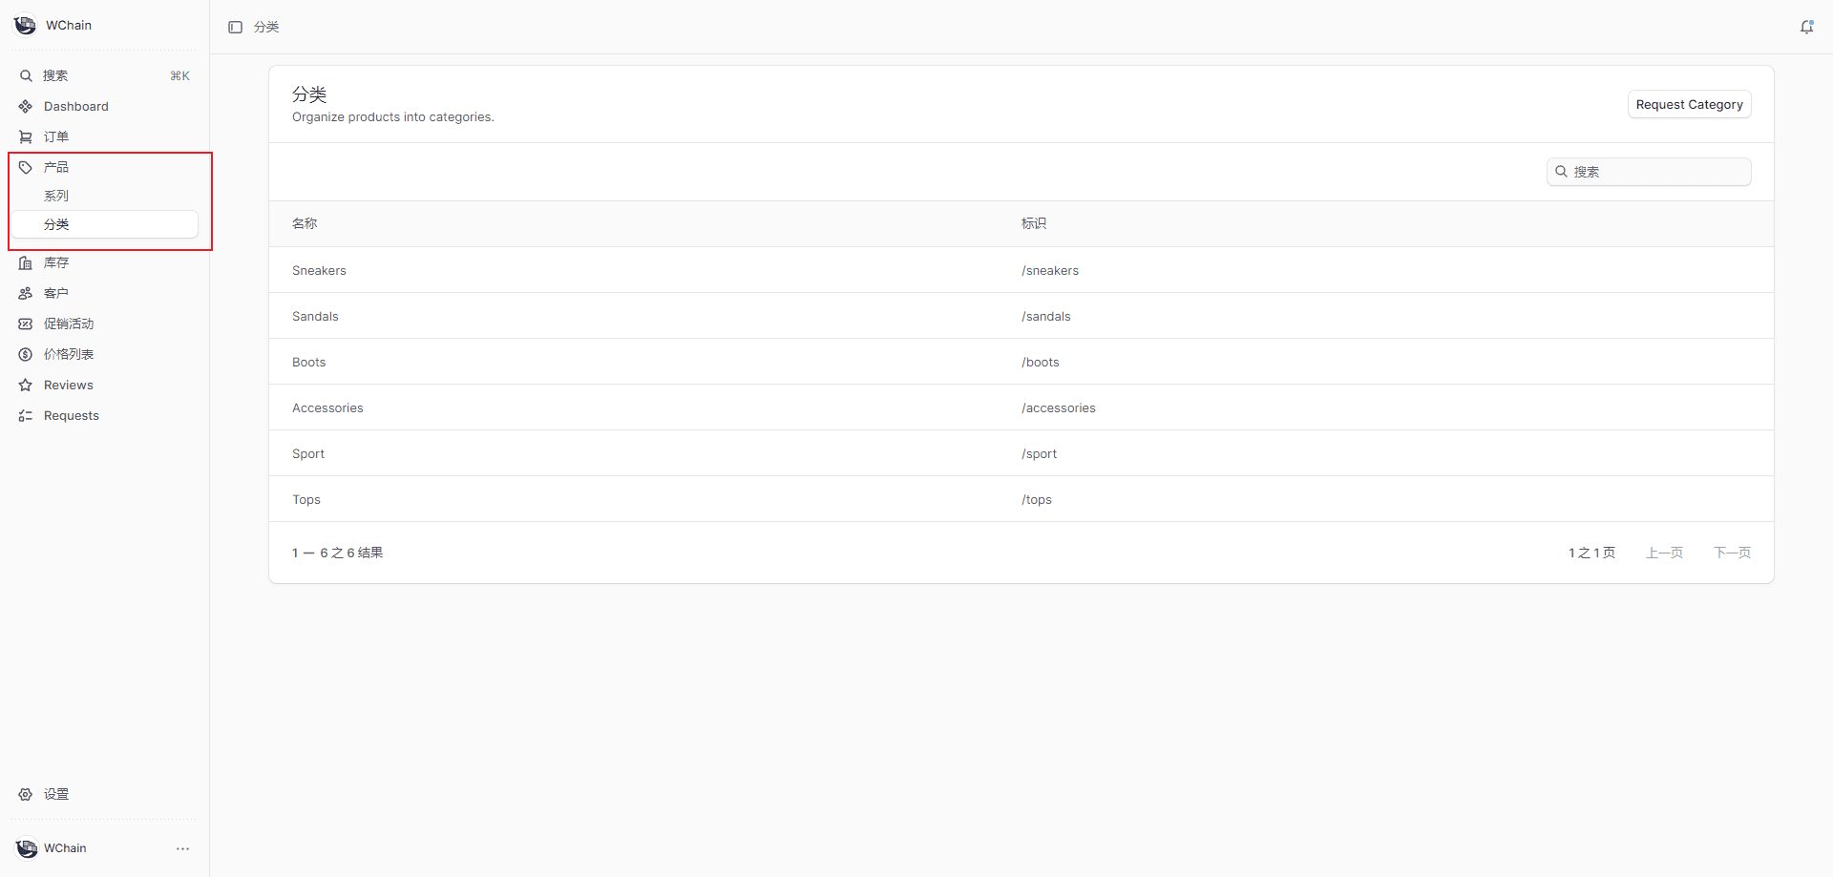Click the 客户 people icon
The width and height of the screenshot is (1833, 877).
pyautogui.click(x=26, y=294)
